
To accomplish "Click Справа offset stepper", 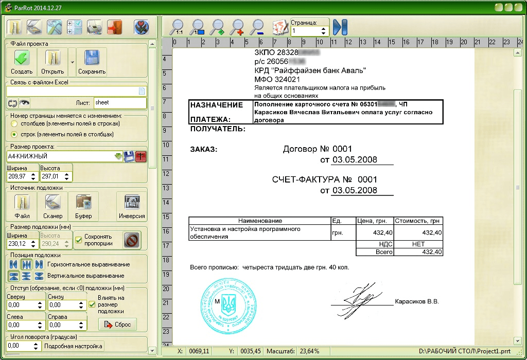I will [81, 325].
